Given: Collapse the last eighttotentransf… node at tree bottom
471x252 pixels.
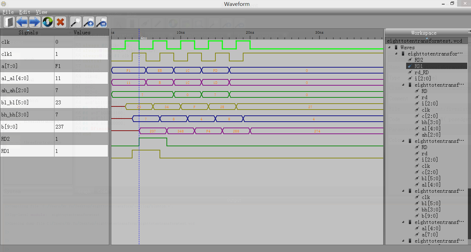Looking at the screenshot, I should [x=403, y=241].
